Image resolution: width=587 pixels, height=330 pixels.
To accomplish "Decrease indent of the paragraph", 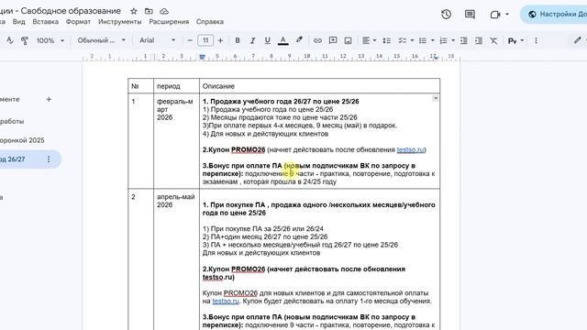I will click(x=463, y=40).
